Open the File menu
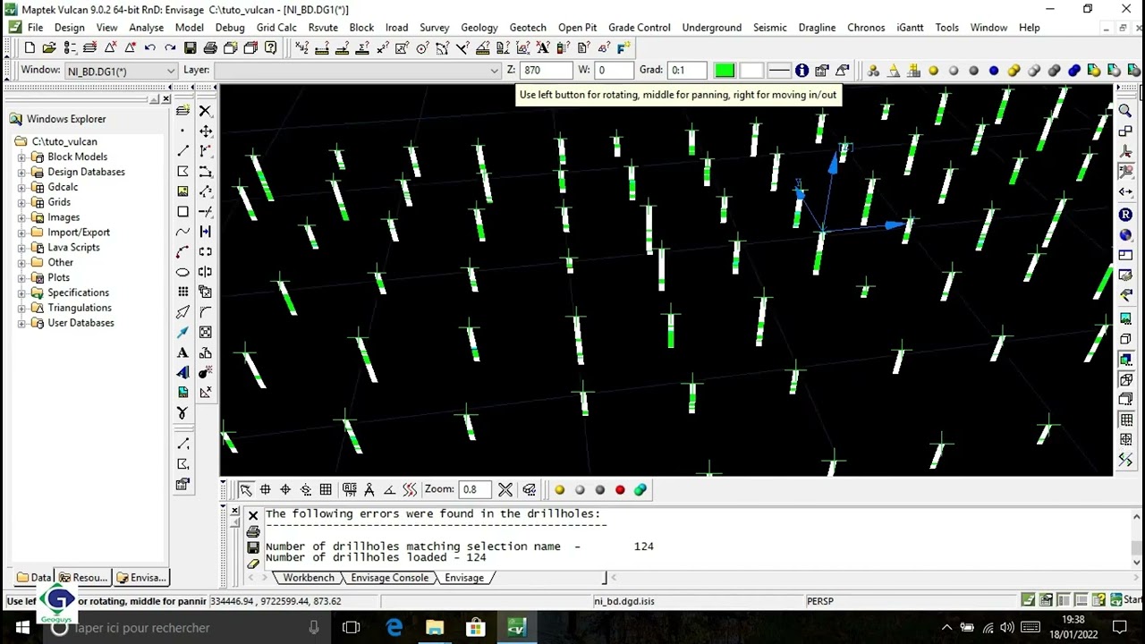This screenshot has height=644, width=1145. (35, 28)
